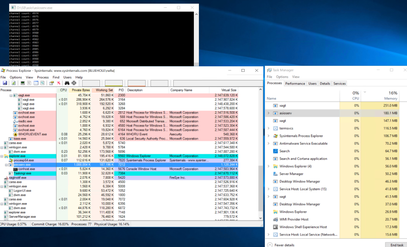Click the procexp64.exe process icon
This screenshot has width=407, height=247.
[x=11, y=161]
